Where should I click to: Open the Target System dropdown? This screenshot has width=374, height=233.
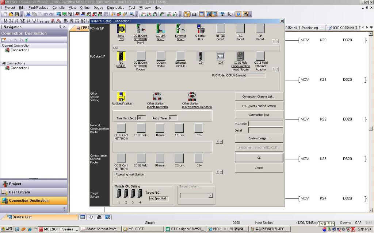tap(196, 196)
